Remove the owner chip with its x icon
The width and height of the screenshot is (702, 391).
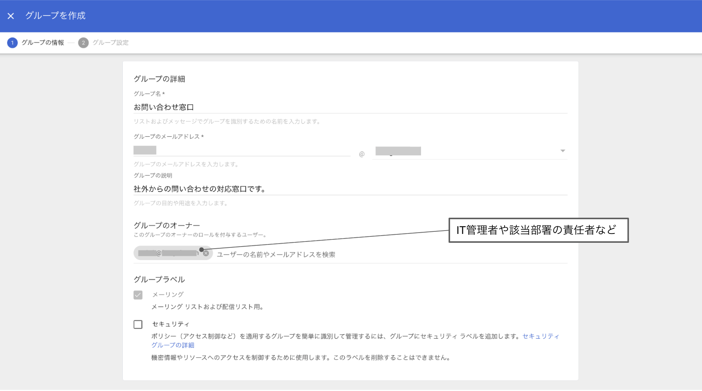(206, 253)
